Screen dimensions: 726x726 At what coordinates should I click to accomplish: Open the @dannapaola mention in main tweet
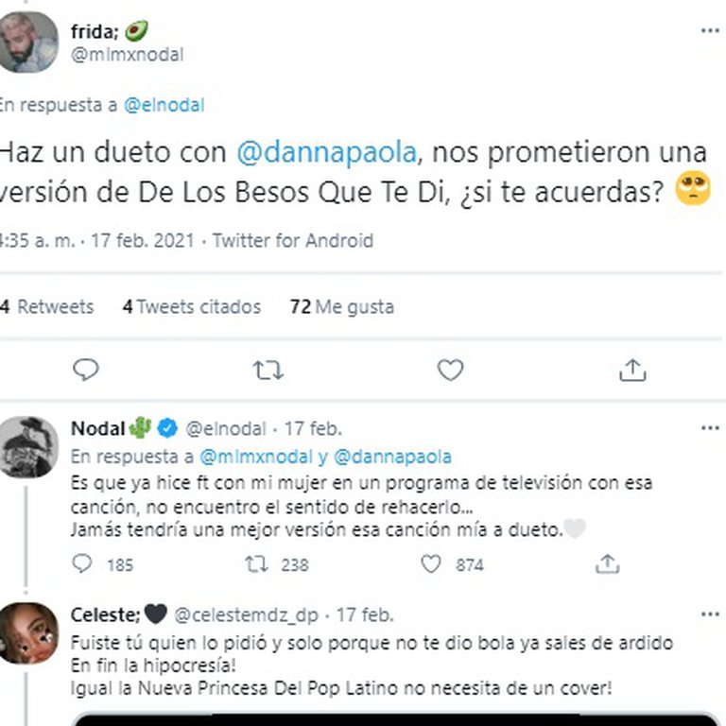[326, 152]
